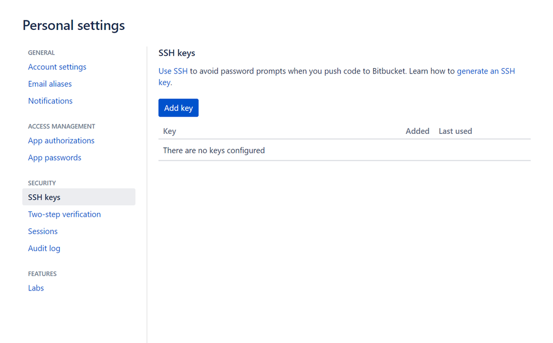Go to Email aliases
553x343 pixels.
(50, 84)
